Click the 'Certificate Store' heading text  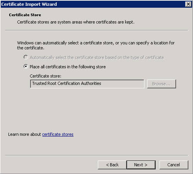(x=25, y=15)
